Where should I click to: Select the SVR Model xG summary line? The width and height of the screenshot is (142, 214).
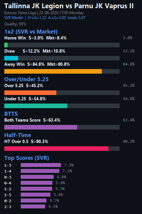[x=45, y=18]
